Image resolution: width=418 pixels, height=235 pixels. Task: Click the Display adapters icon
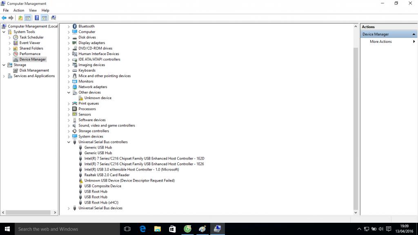point(75,43)
